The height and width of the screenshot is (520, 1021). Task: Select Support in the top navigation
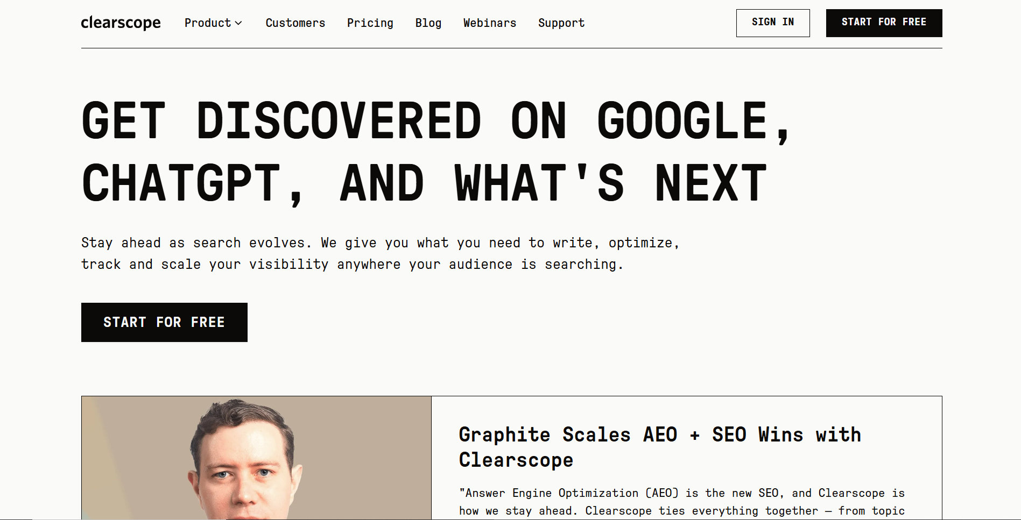pos(561,23)
